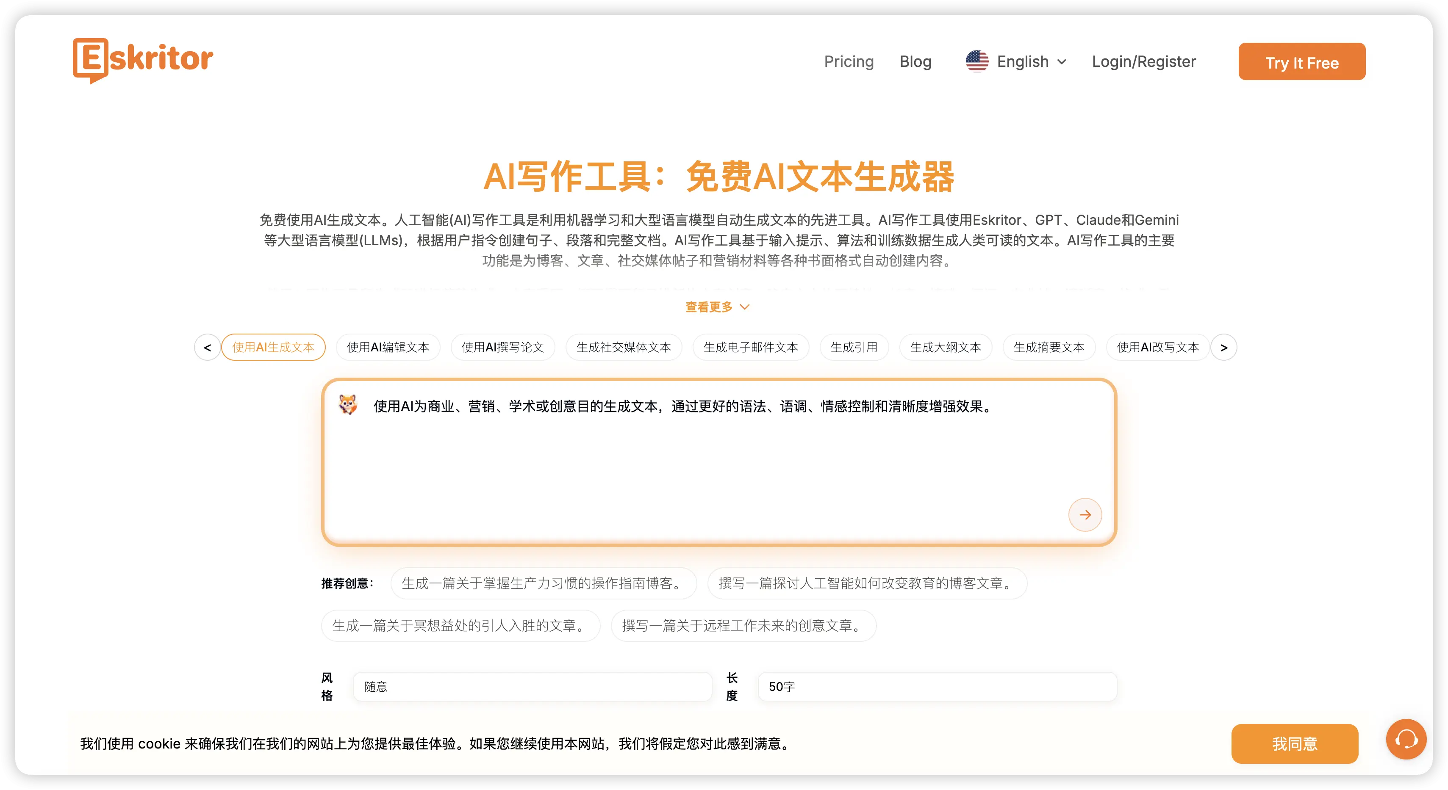Click the Login/Register link
1448x790 pixels.
pyautogui.click(x=1144, y=61)
